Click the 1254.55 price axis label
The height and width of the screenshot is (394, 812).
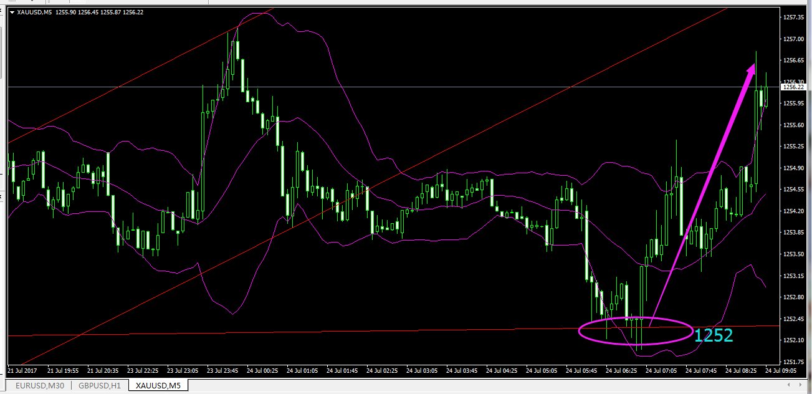point(793,190)
